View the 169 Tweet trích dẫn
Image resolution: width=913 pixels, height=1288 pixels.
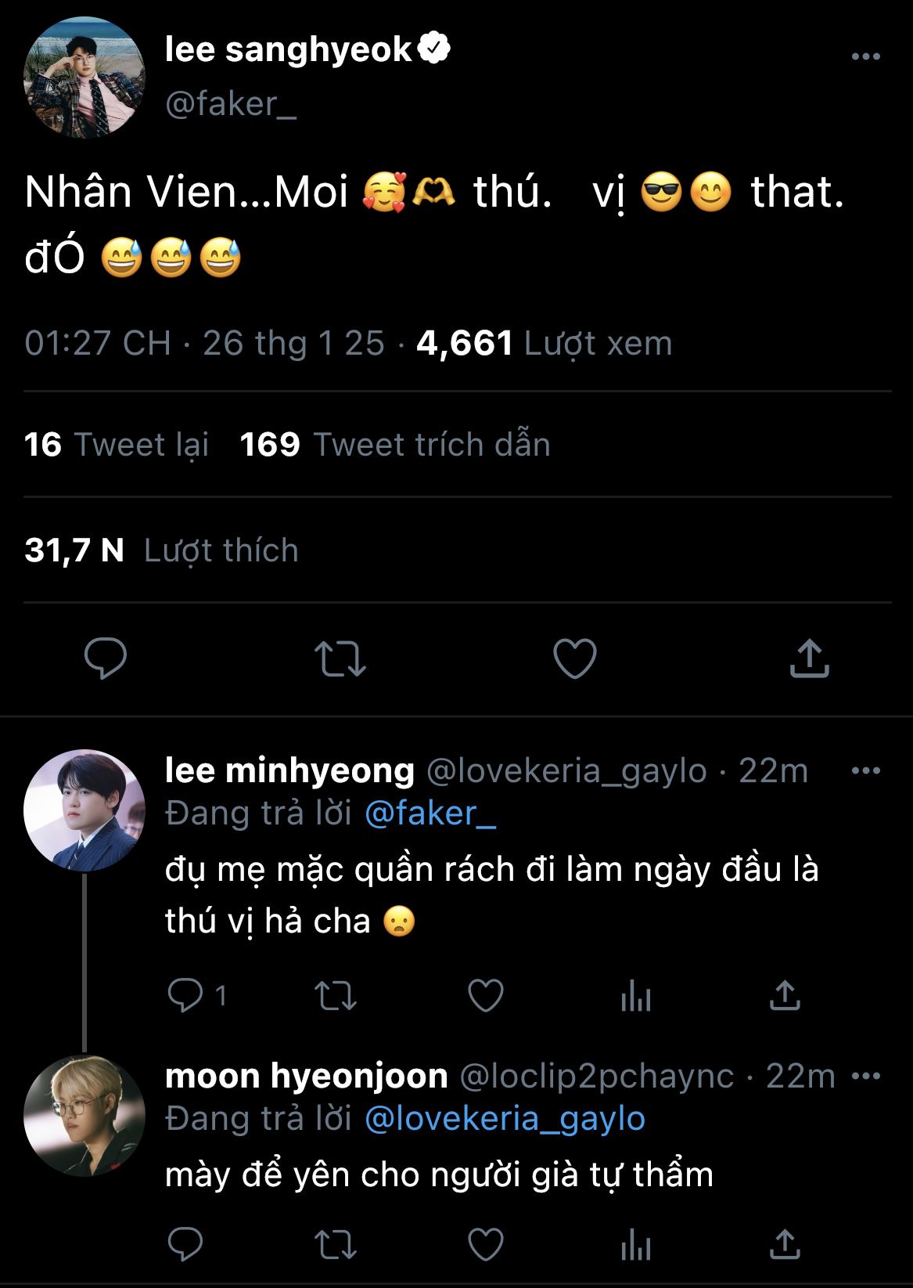(394, 445)
